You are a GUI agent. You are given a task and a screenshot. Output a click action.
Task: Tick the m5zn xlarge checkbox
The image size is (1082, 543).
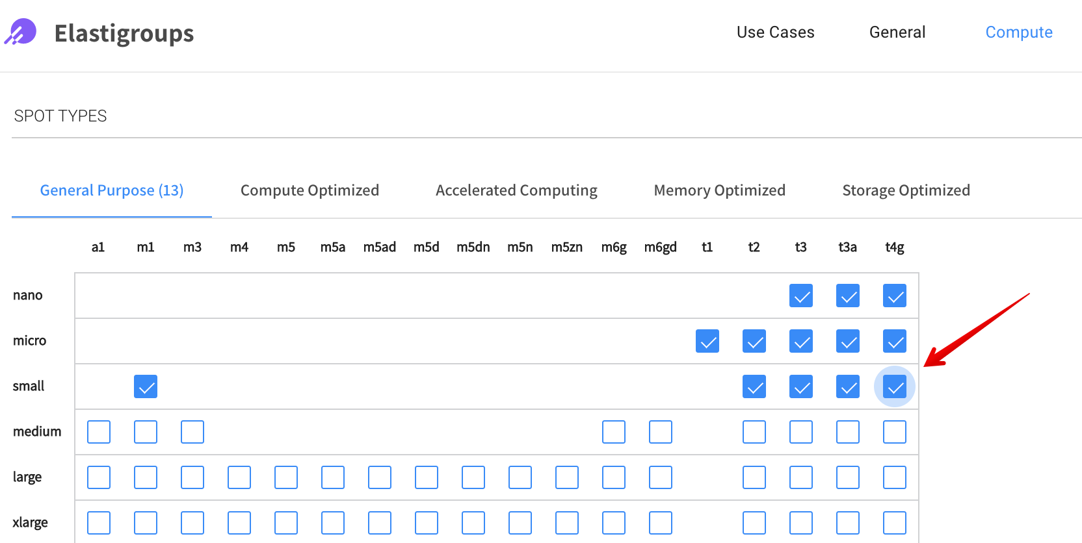[567, 523]
